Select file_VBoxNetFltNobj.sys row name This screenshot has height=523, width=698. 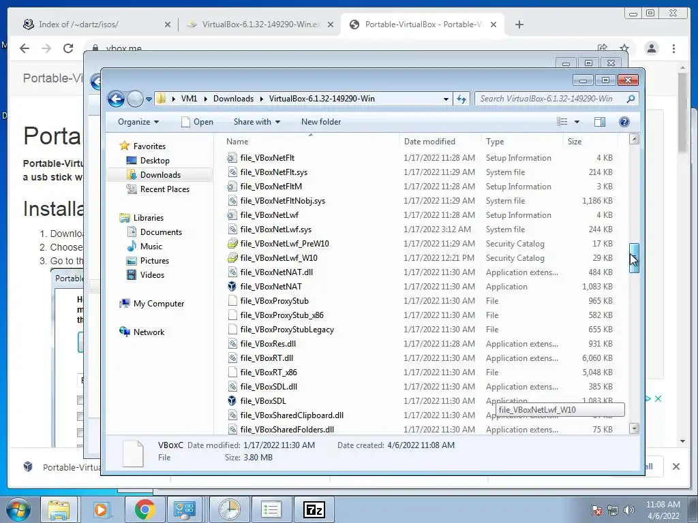(x=283, y=201)
